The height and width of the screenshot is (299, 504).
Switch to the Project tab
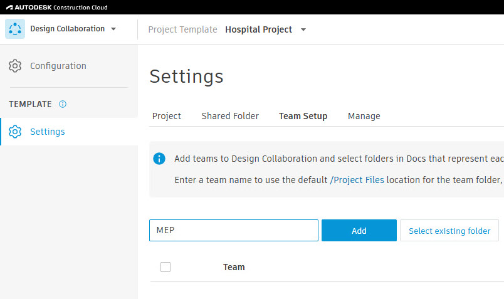pyautogui.click(x=167, y=116)
